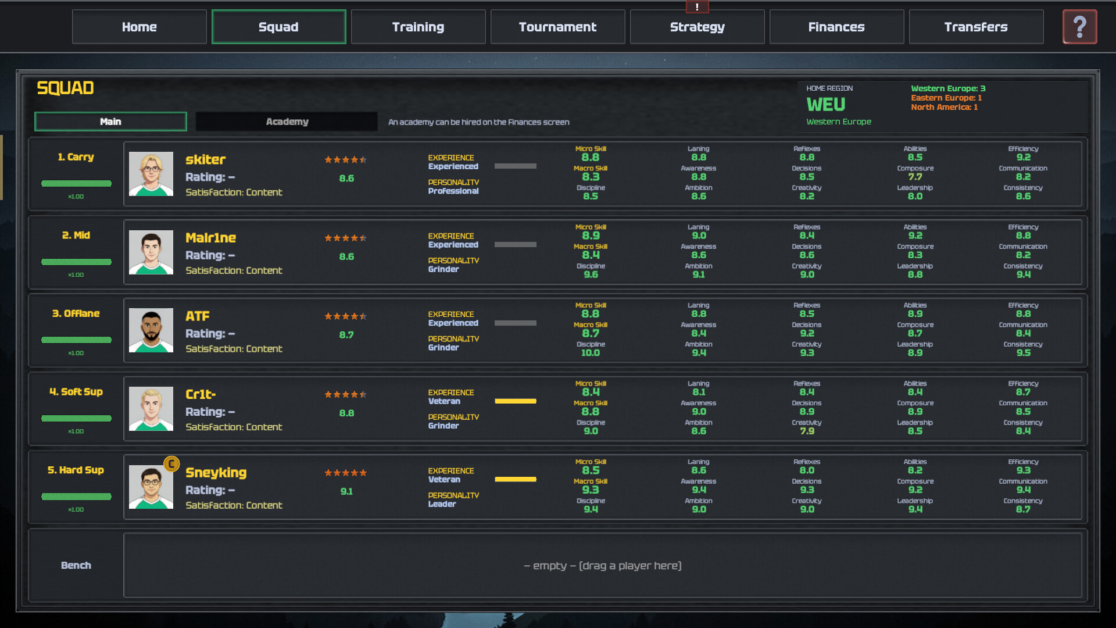This screenshot has height=628, width=1116.
Task: Click the player name Cr1t-
Action: pyautogui.click(x=201, y=394)
